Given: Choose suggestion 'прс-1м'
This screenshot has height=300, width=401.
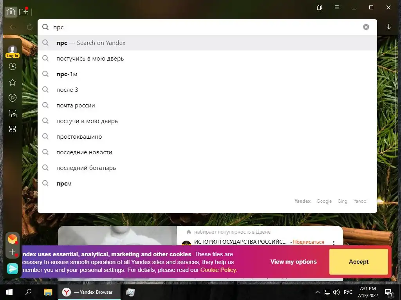Looking at the screenshot, I should [207, 74].
